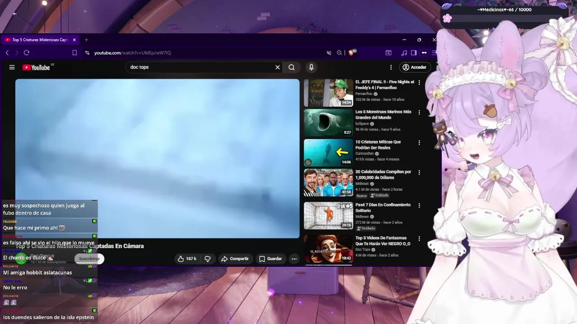
Task: Unmute the site using the muted speaker icon
Action: tap(329, 53)
